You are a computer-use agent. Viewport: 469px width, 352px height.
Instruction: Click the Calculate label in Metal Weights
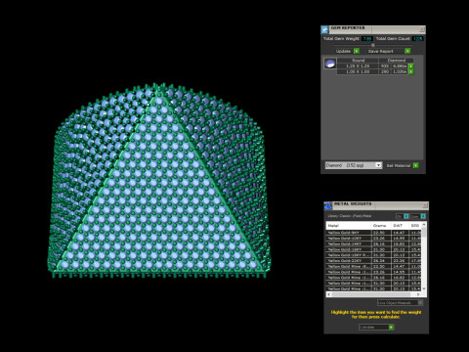pyautogui.click(x=367, y=327)
